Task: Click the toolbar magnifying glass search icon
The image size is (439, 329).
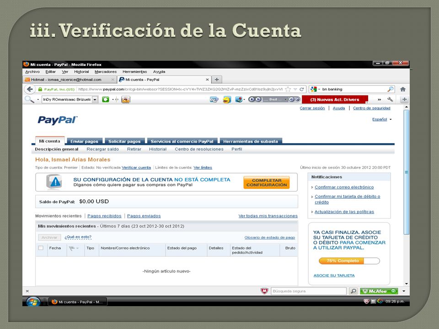Action: [29, 99]
